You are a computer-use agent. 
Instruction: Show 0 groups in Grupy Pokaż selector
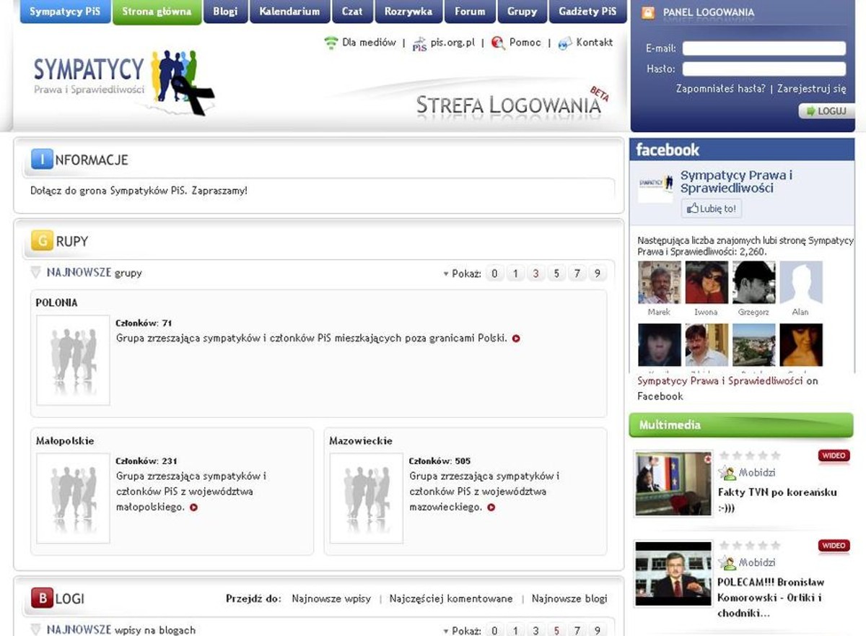(x=494, y=274)
